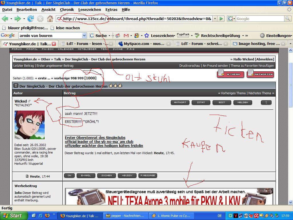The width and height of the screenshot is (293, 220).
Task: Go to thread page 999
Action: point(81,78)
